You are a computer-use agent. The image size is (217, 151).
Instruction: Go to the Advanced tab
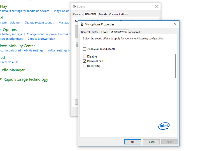pyautogui.click(x=134, y=32)
